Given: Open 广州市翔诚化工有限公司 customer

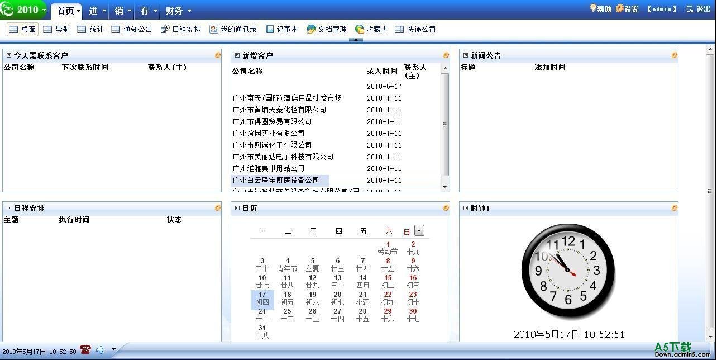Looking at the screenshot, I should pos(272,145).
